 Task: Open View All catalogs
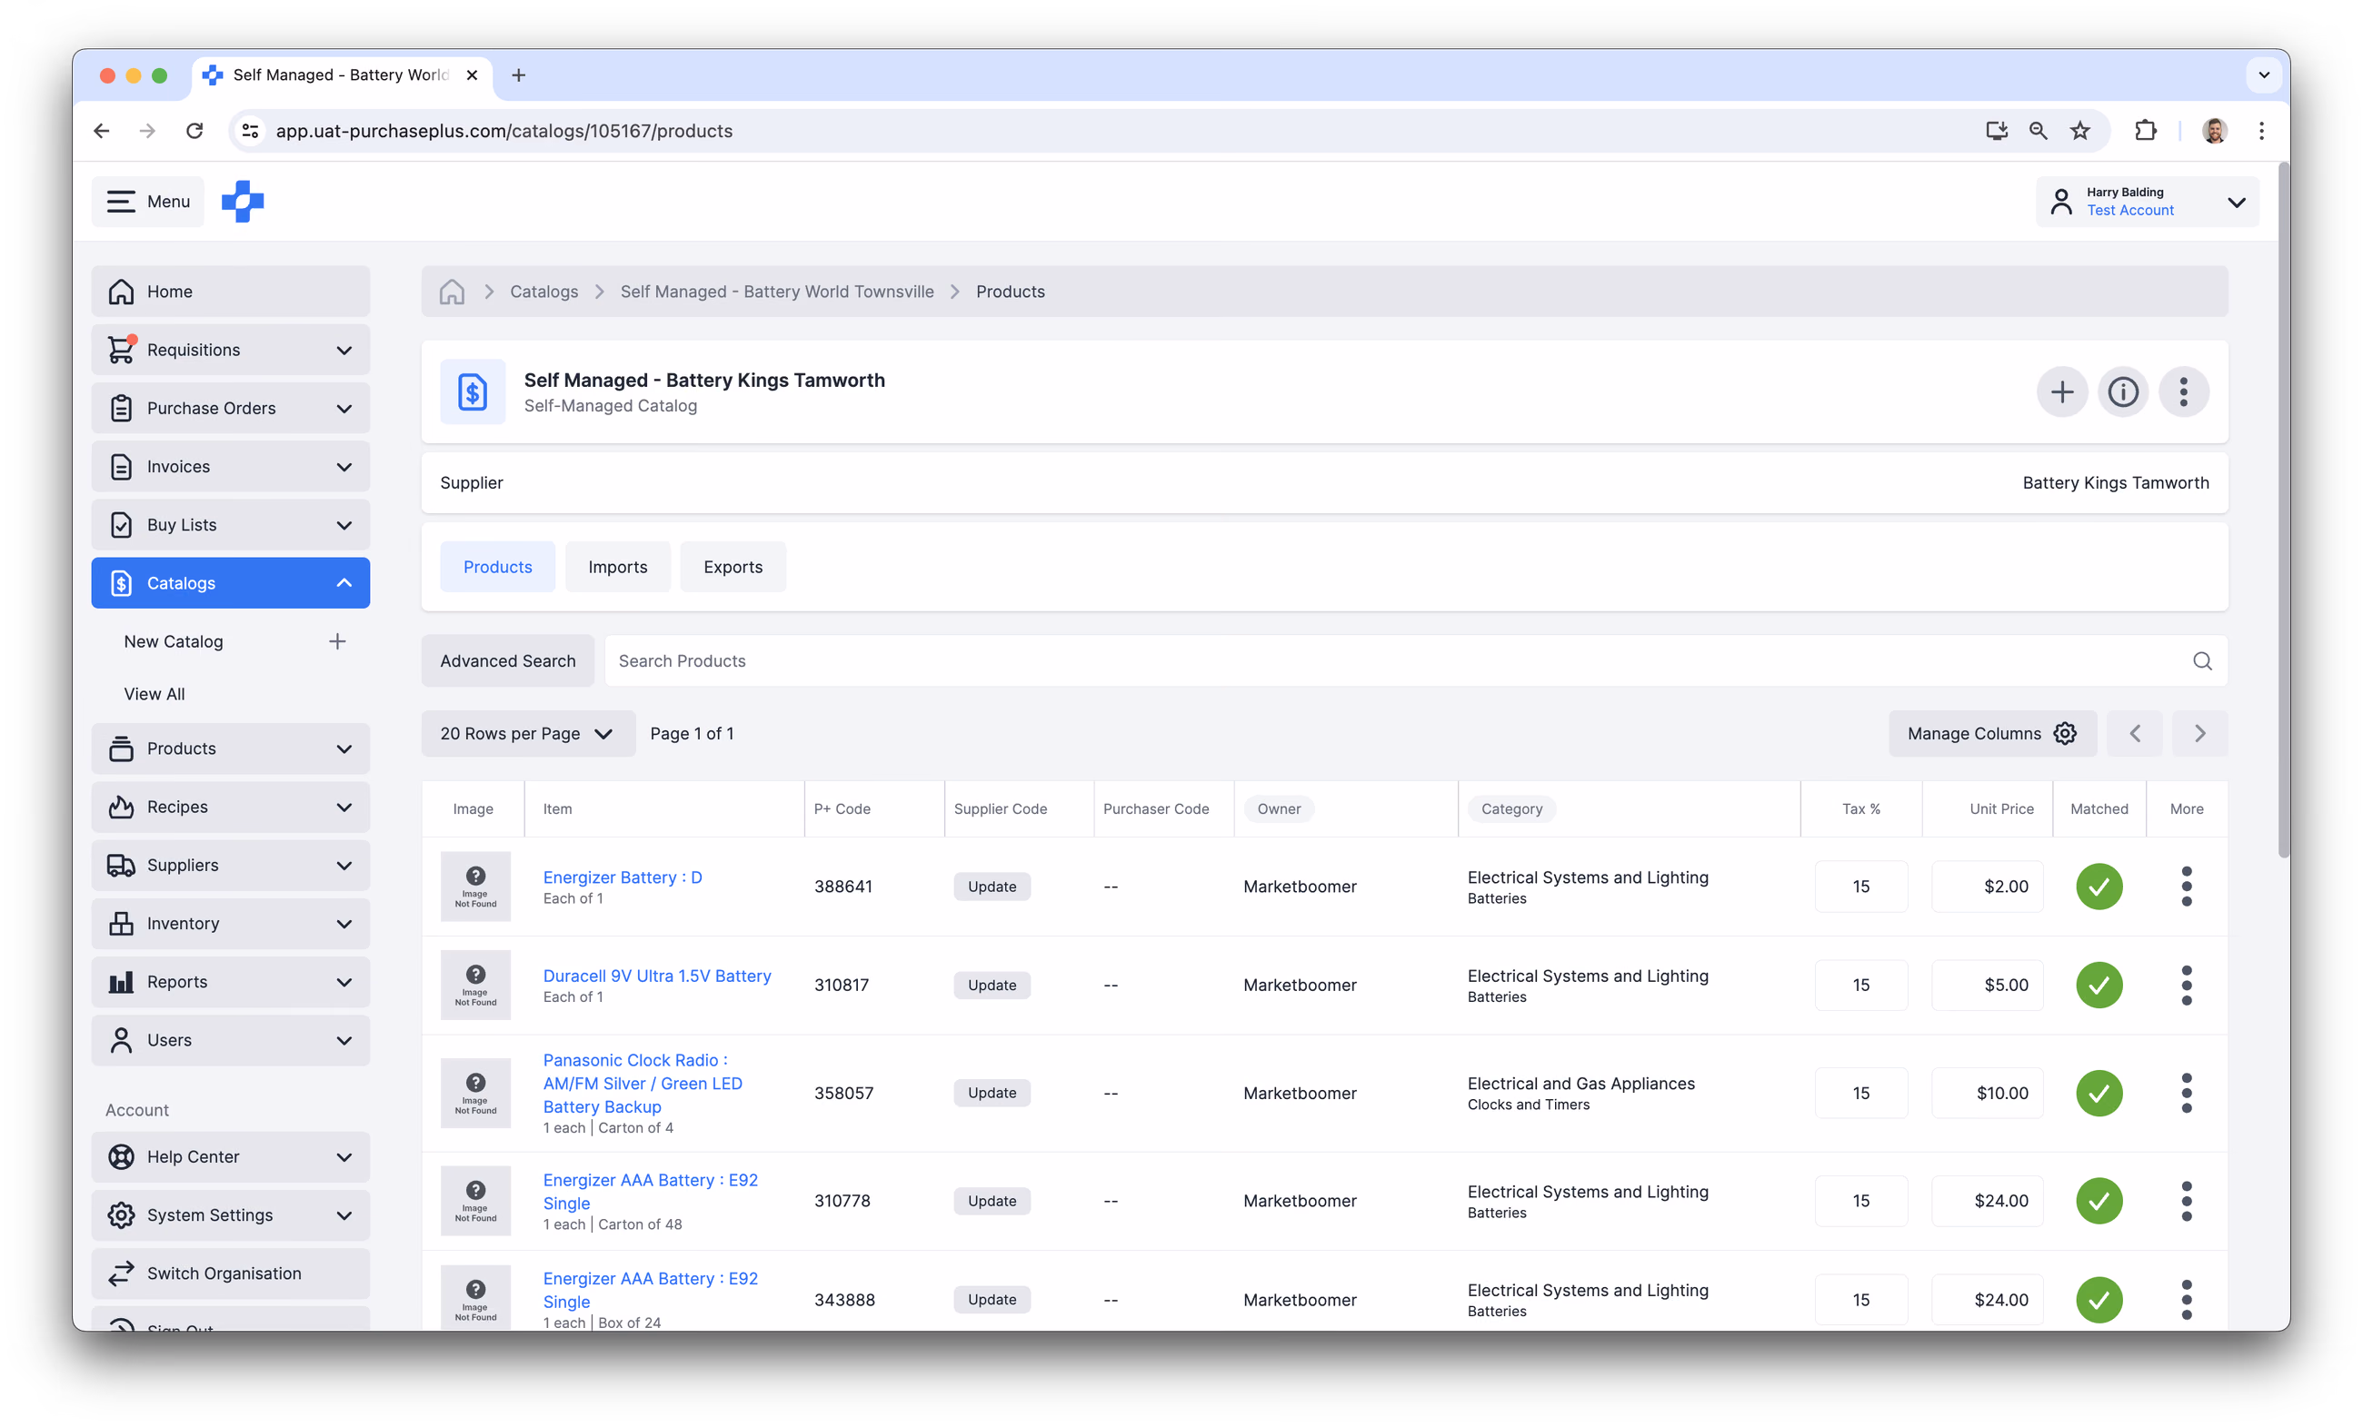point(155,694)
